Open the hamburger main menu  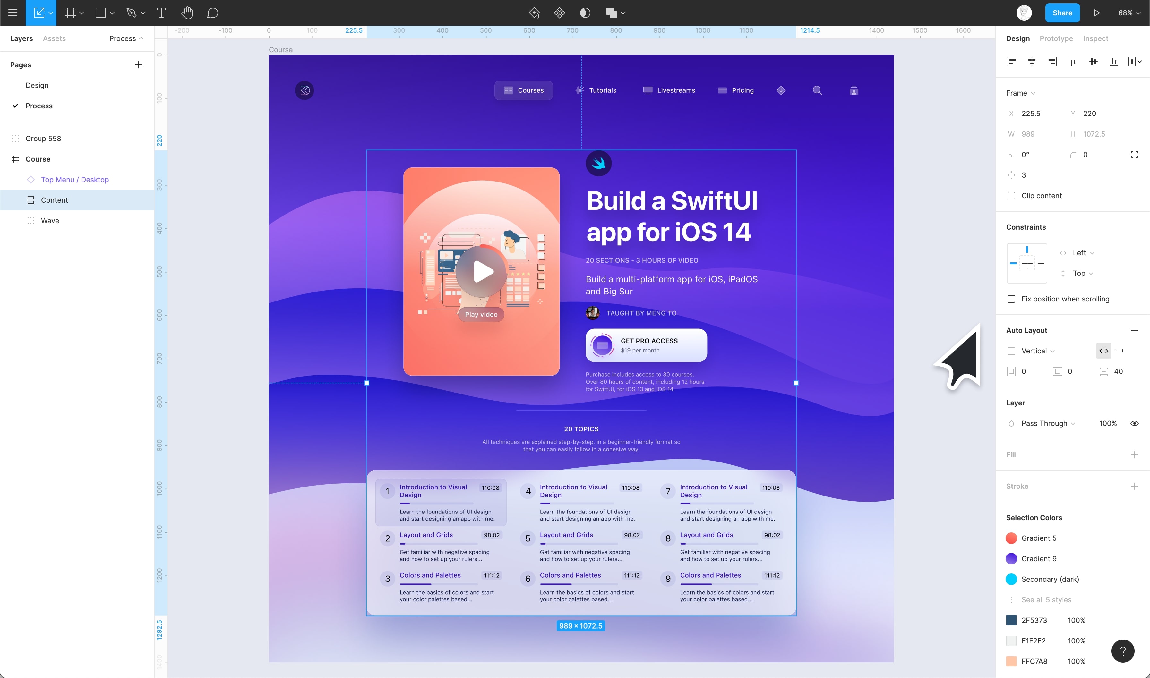coord(13,13)
